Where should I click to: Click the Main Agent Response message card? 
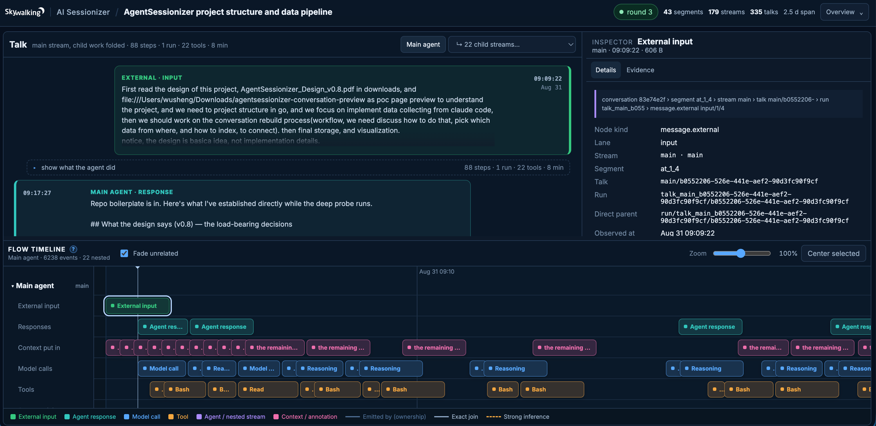tap(242, 208)
